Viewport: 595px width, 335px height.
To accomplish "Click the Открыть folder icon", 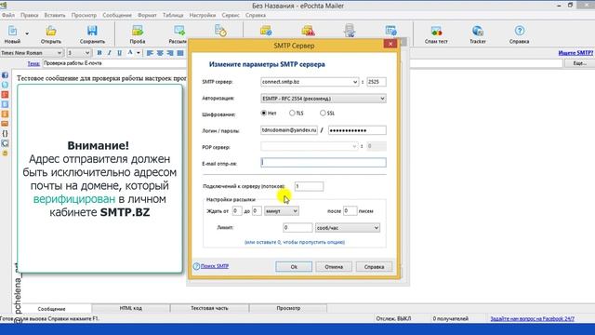I will pyautogui.click(x=51, y=31).
